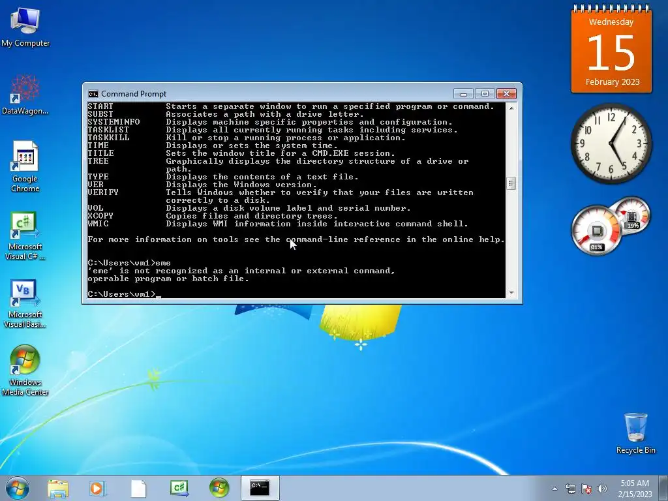
Task: Open the DataWagon desktop shortcut
Action: coord(25,95)
